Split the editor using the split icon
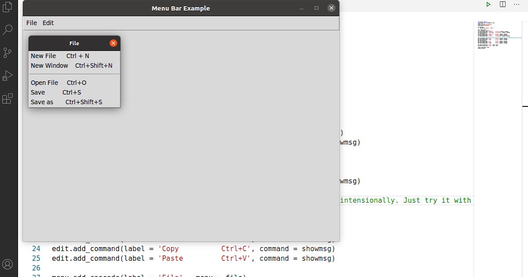The width and height of the screenshot is (528, 277). (502, 4)
